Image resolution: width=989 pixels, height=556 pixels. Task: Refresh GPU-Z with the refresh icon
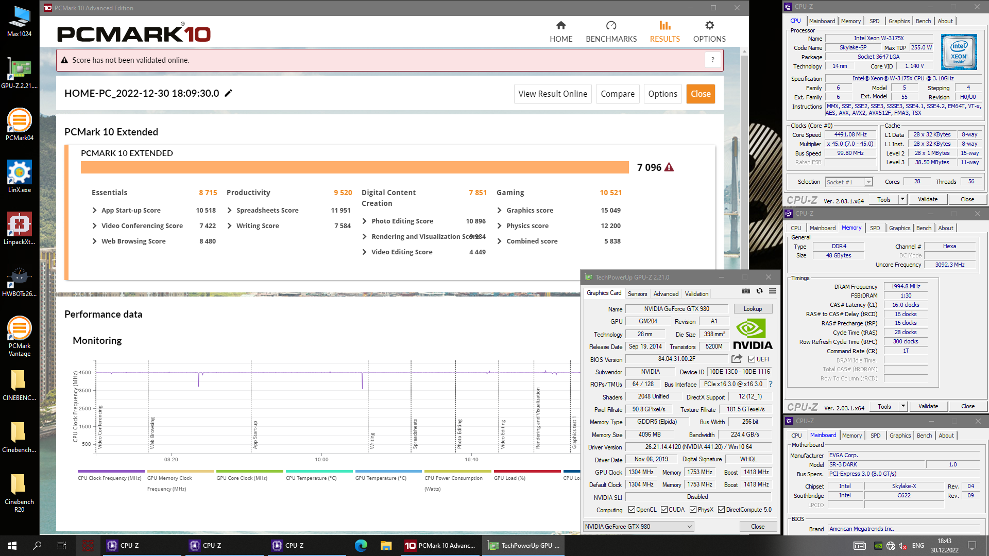click(759, 291)
